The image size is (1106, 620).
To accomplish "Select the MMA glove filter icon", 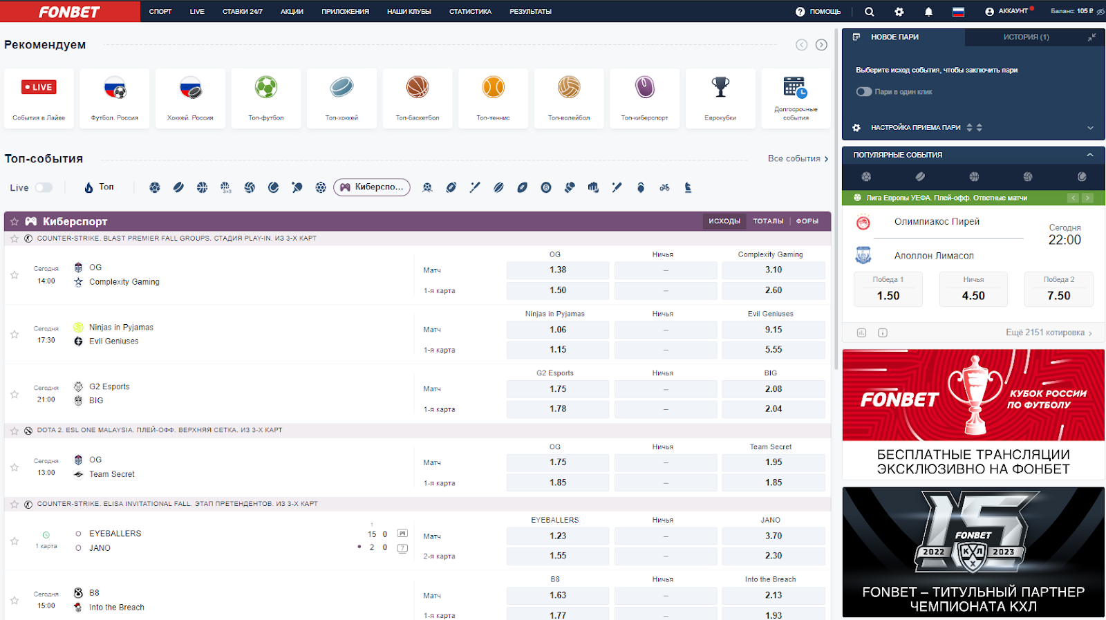I will [x=593, y=187].
